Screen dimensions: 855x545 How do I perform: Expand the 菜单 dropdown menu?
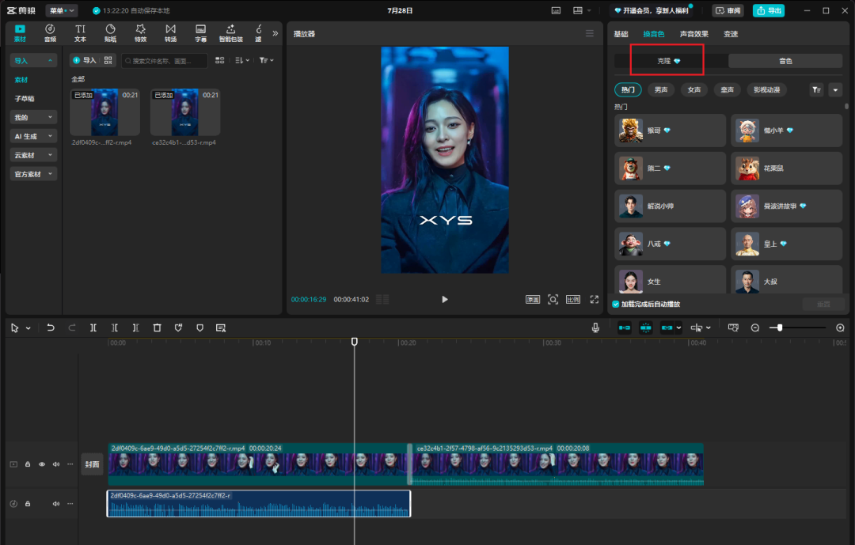[62, 10]
